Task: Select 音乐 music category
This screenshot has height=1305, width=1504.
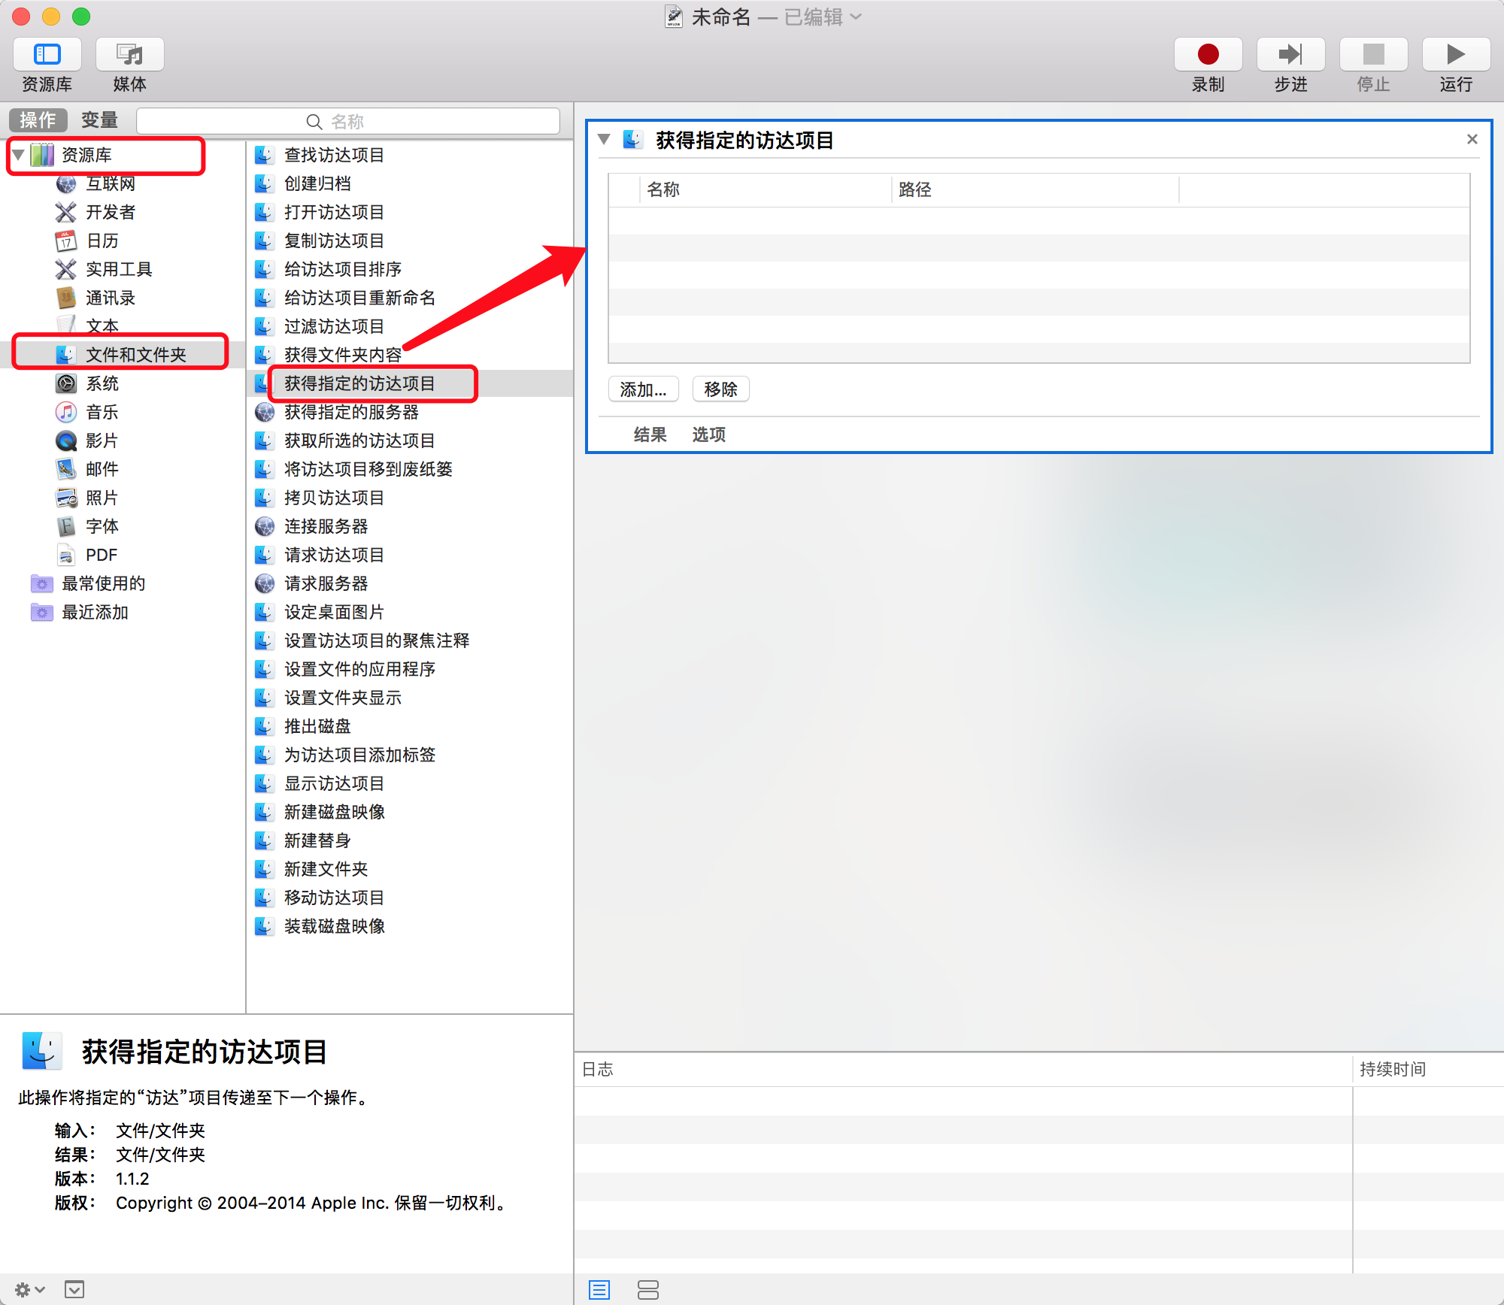Action: tap(102, 412)
